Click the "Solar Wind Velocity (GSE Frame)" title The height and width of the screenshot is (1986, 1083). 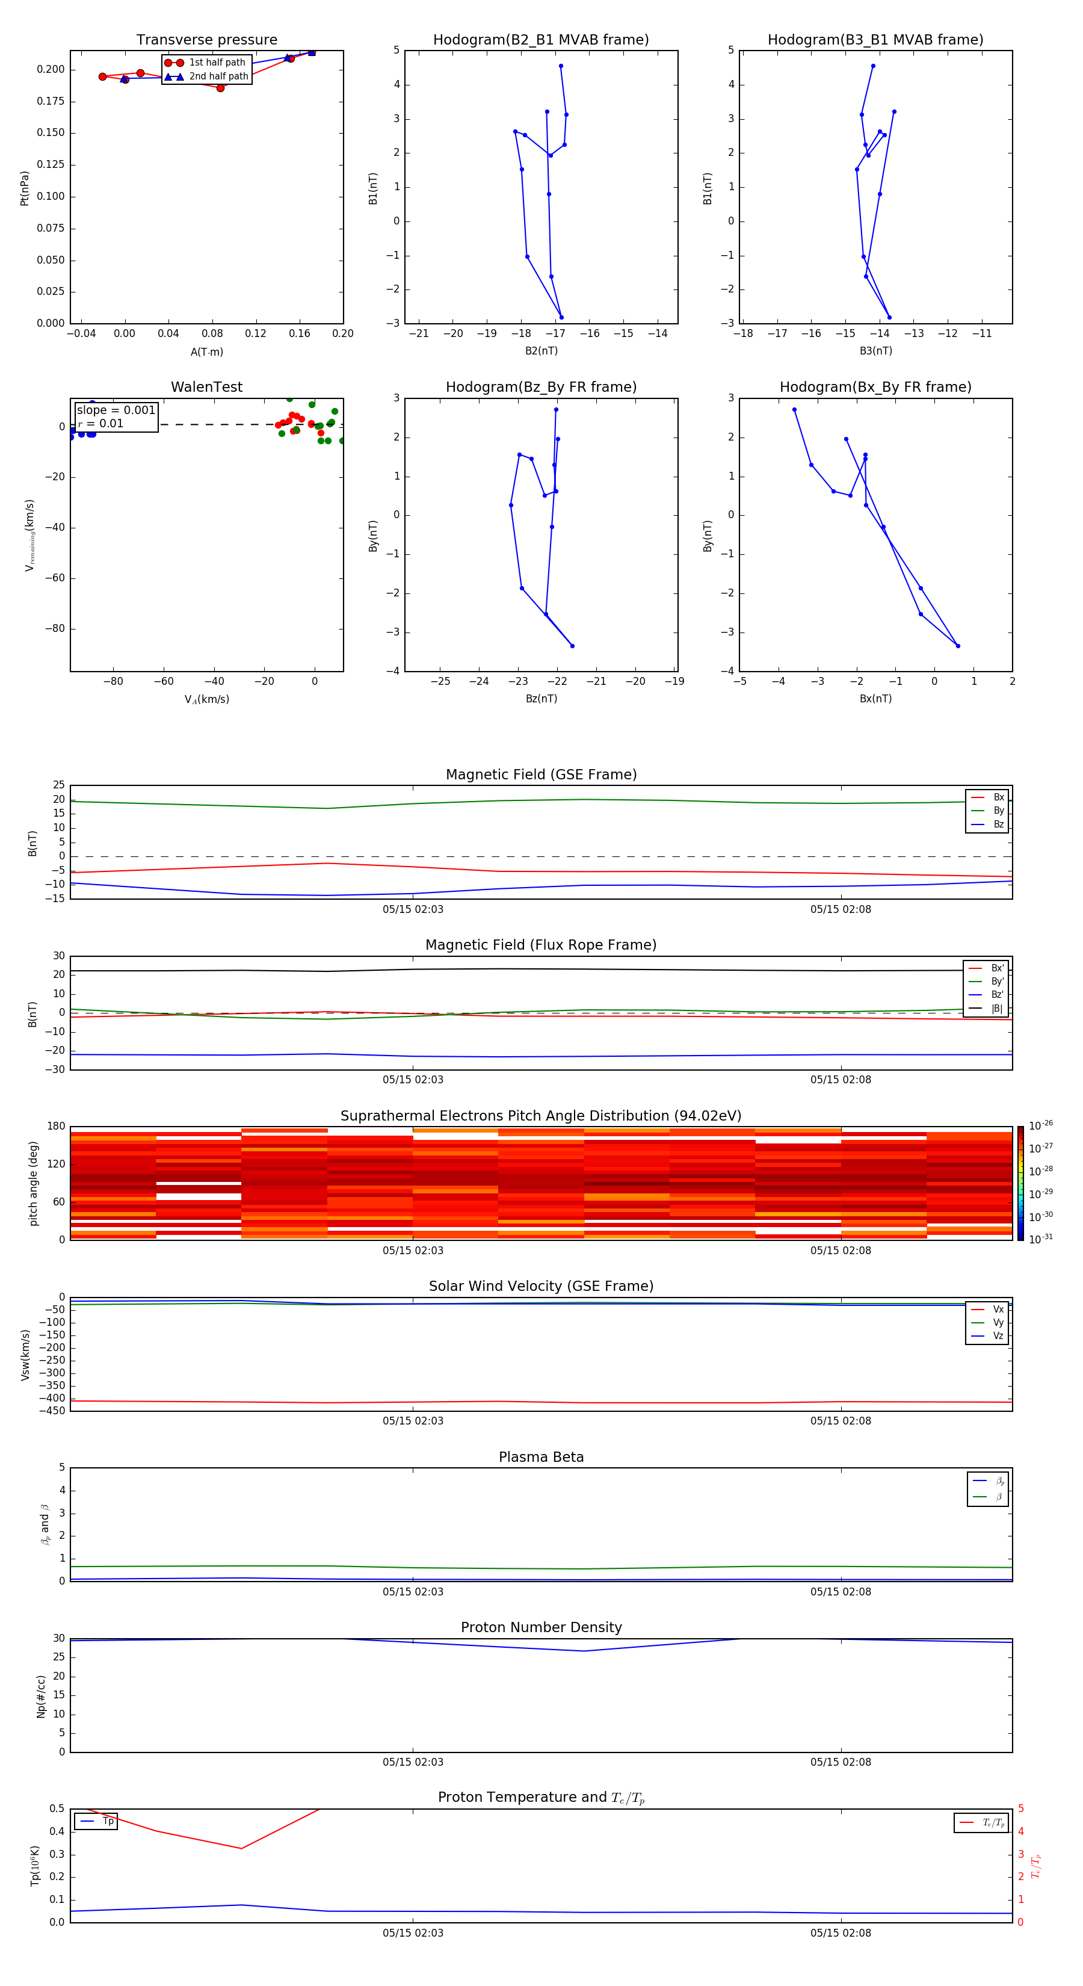(541, 1287)
